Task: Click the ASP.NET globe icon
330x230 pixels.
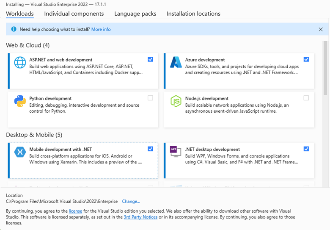Action: [20, 62]
